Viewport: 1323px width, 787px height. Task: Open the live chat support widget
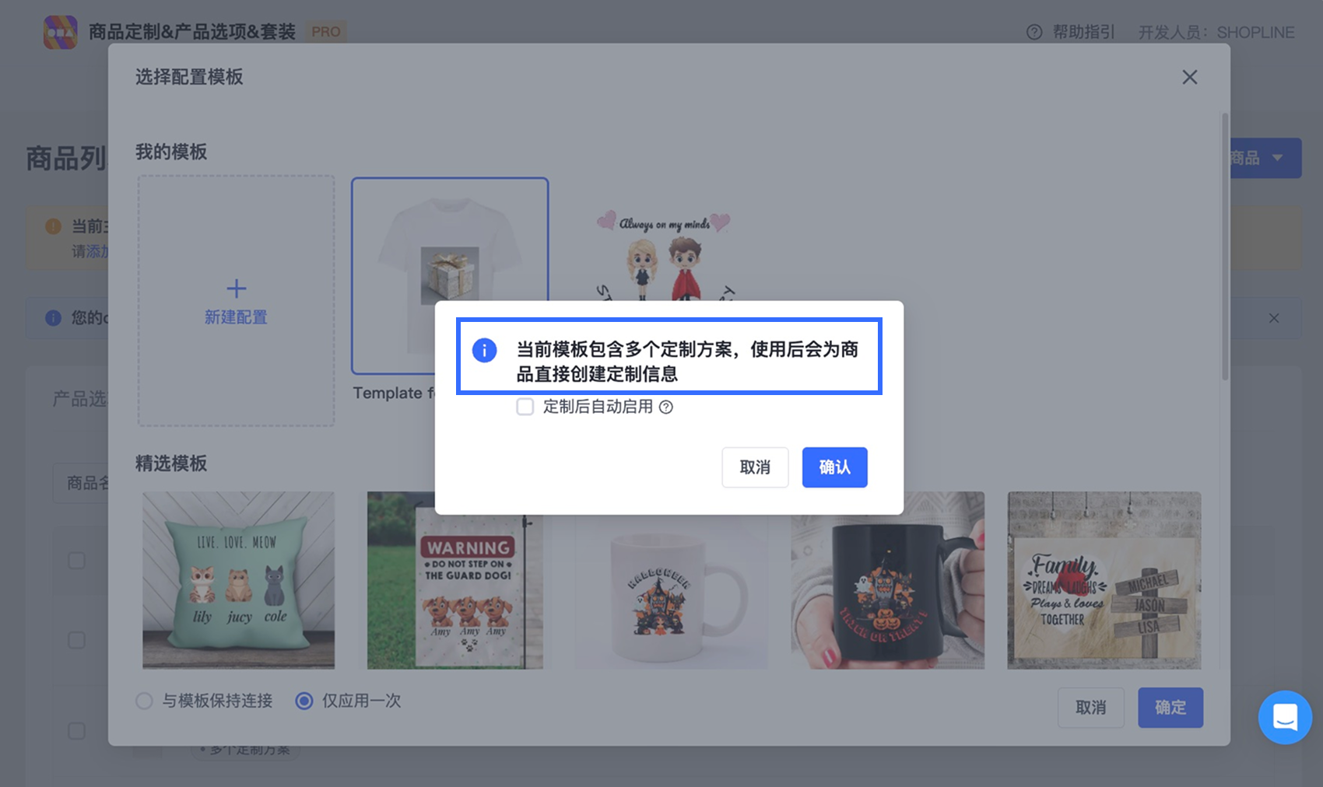pos(1285,717)
